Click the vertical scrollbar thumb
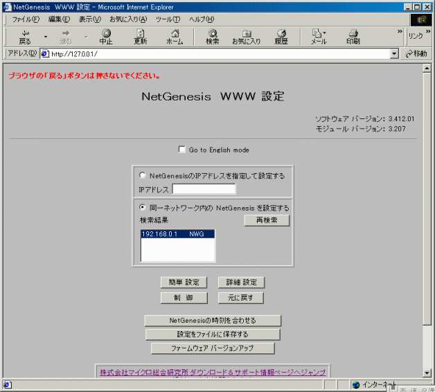 pyautogui.click(x=427, y=198)
